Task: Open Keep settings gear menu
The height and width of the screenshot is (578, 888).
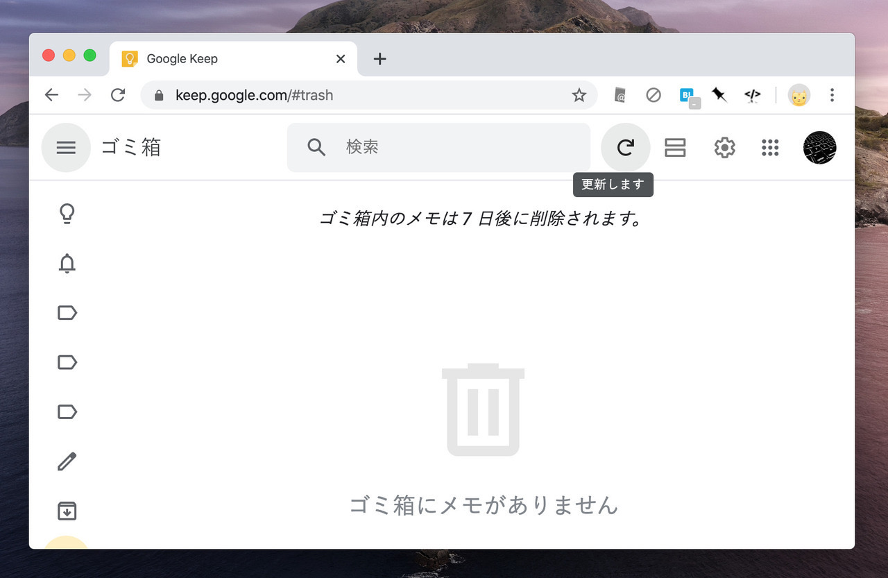Action: 724,147
